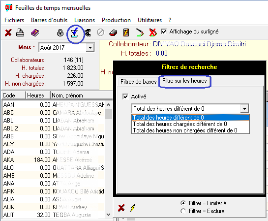Toggle the Affichage du surligné checkbox
Image resolution: width=268 pixels, height=221 pixels.
click(164, 32)
